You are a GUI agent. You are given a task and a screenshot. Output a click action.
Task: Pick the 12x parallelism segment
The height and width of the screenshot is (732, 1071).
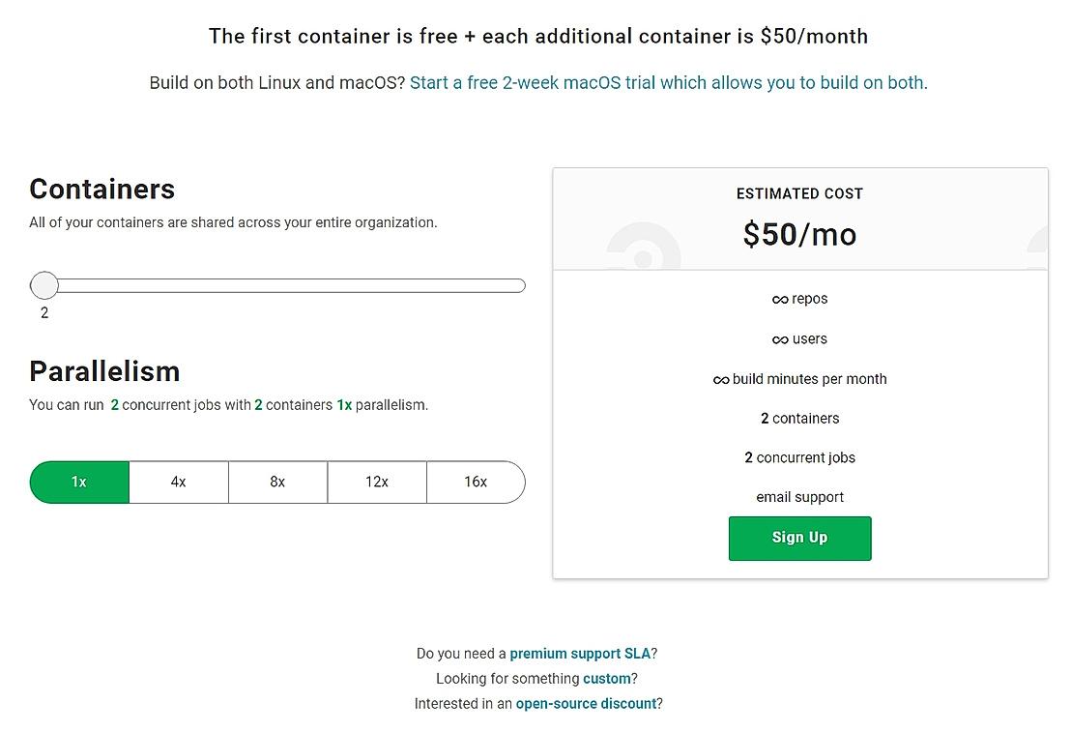click(x=377, y=482)
